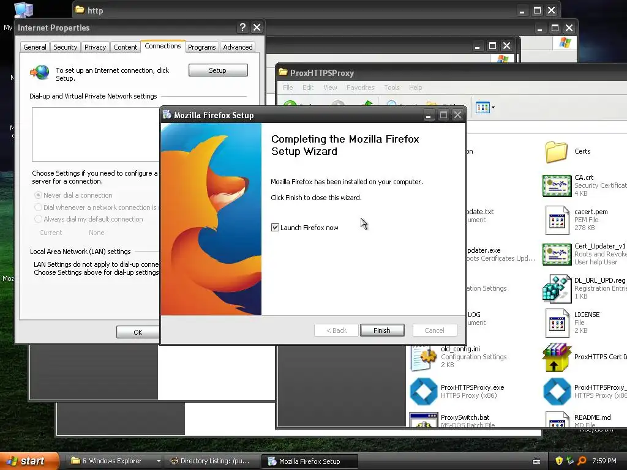
Task: Click the orange magnifier tray icon
Action: (x=582, y=461)
